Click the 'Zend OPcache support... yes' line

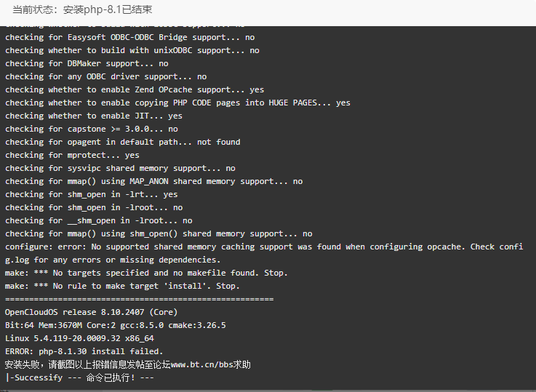[135, 89]
